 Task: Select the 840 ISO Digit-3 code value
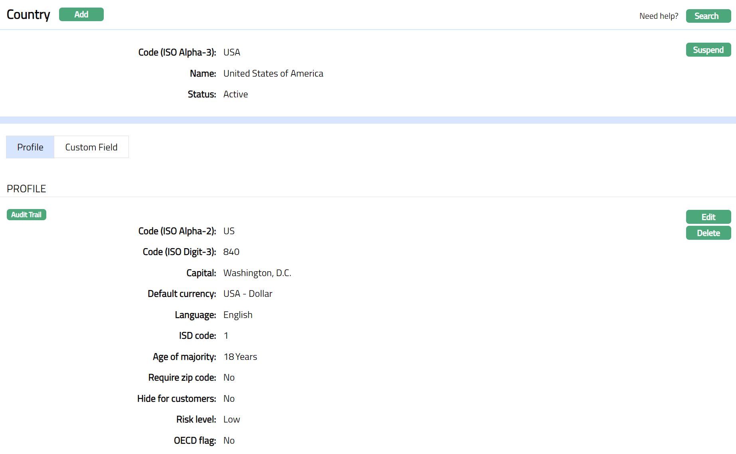coord(231,252)
